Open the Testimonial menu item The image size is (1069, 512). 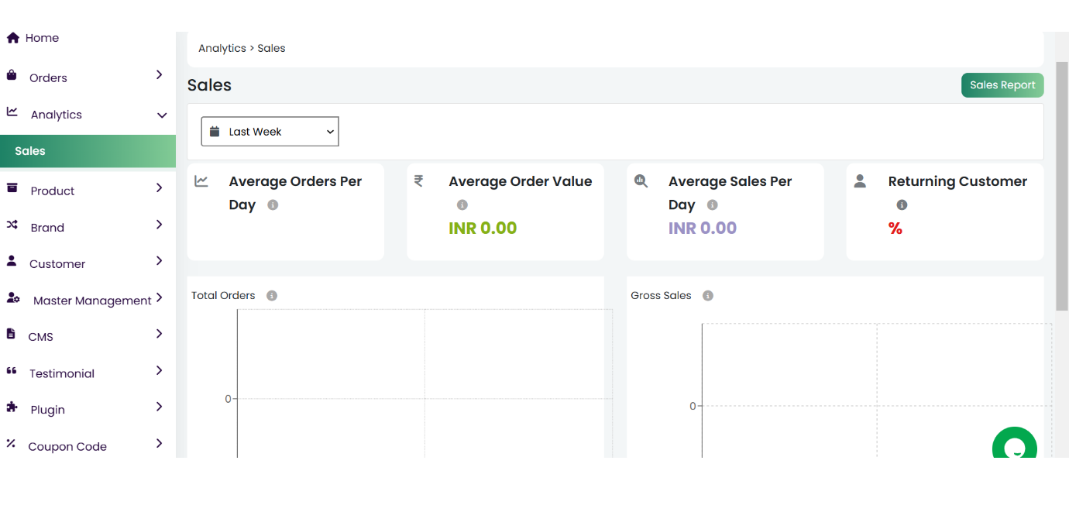point(62,373)
